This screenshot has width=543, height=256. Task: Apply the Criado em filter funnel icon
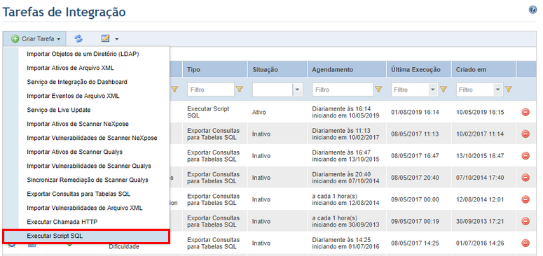click(508, 90)
